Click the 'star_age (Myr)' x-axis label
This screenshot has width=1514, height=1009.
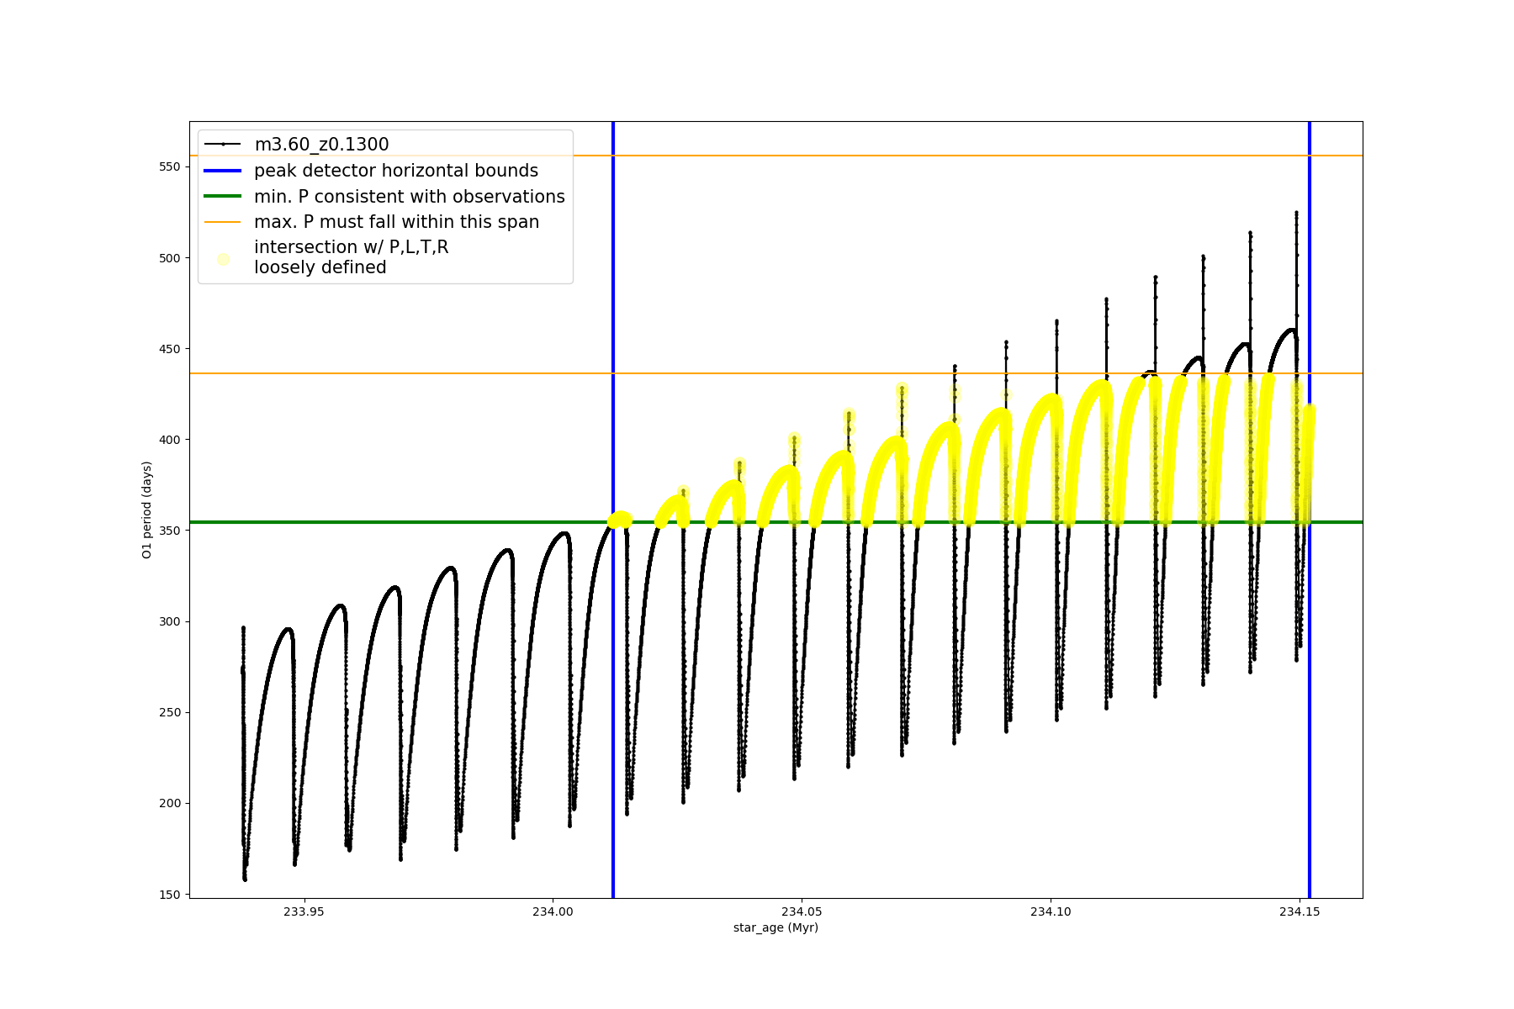click(x=776, y=927)
